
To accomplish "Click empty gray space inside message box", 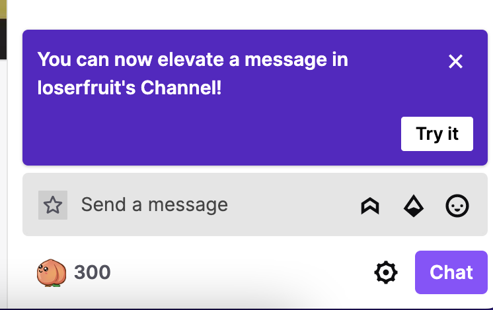I will tap(297, 205).
